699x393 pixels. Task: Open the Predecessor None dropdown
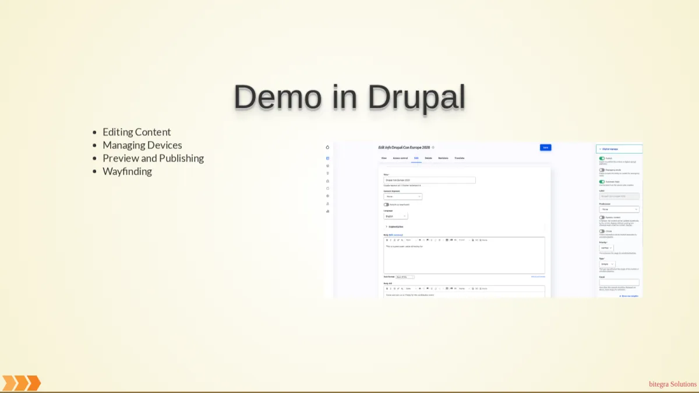[x=619, y=209]
